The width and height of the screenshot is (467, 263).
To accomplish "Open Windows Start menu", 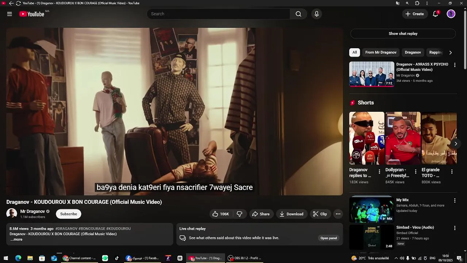I will [6, 258].
